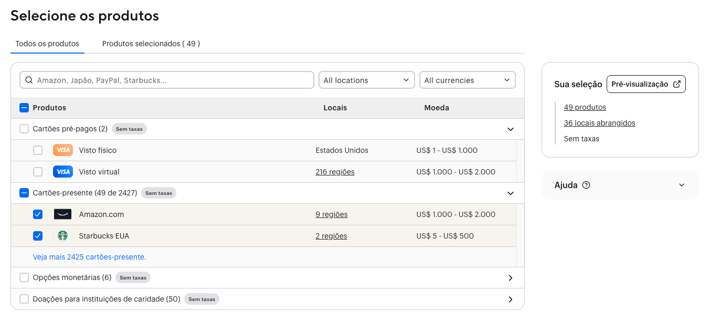710x321 pixels.
Task: Click the Amazon.com brand logo
Action: click(62, 214)
